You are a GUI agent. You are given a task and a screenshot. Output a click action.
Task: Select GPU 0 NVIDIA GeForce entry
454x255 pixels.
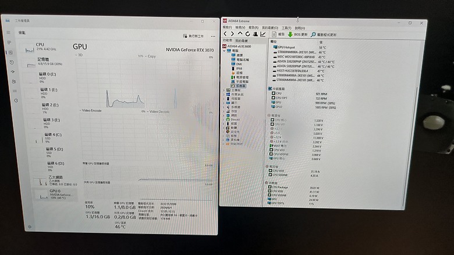click(56, 194)
